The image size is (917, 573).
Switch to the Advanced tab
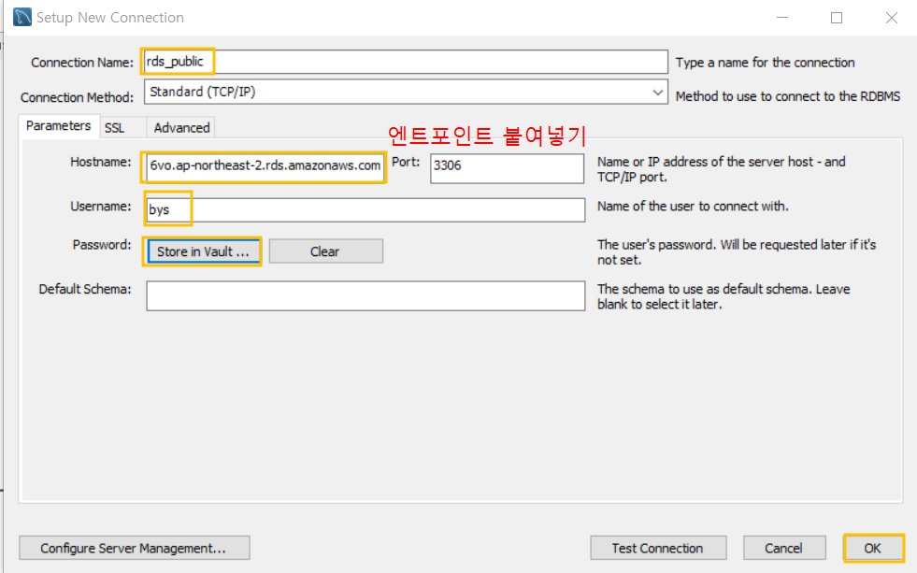click(181, 127)
